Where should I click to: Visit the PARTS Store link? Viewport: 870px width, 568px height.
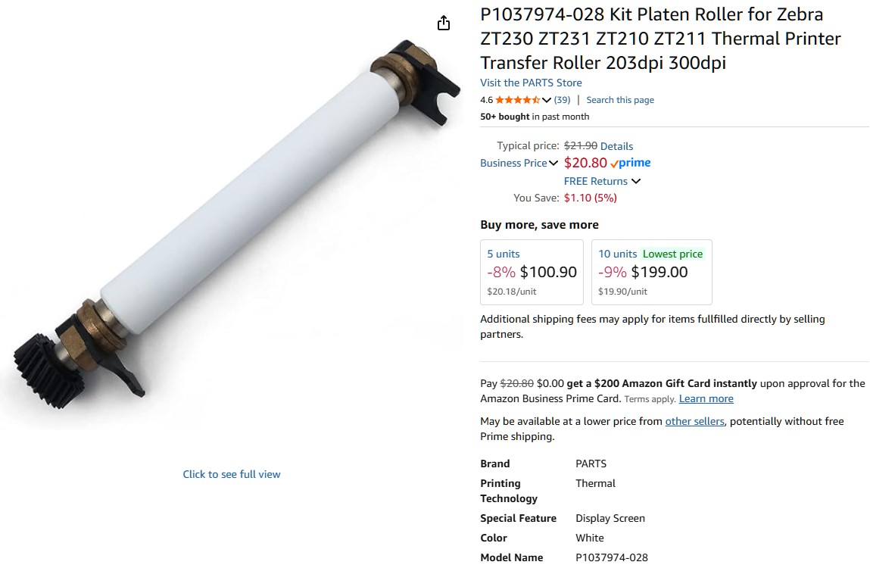[531, 83]
